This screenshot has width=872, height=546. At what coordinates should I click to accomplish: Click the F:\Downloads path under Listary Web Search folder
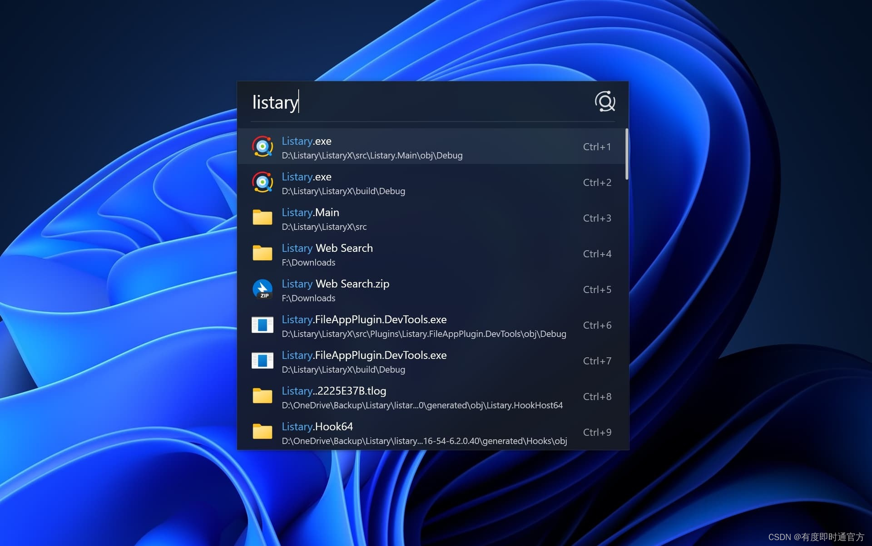click(308, 263)
